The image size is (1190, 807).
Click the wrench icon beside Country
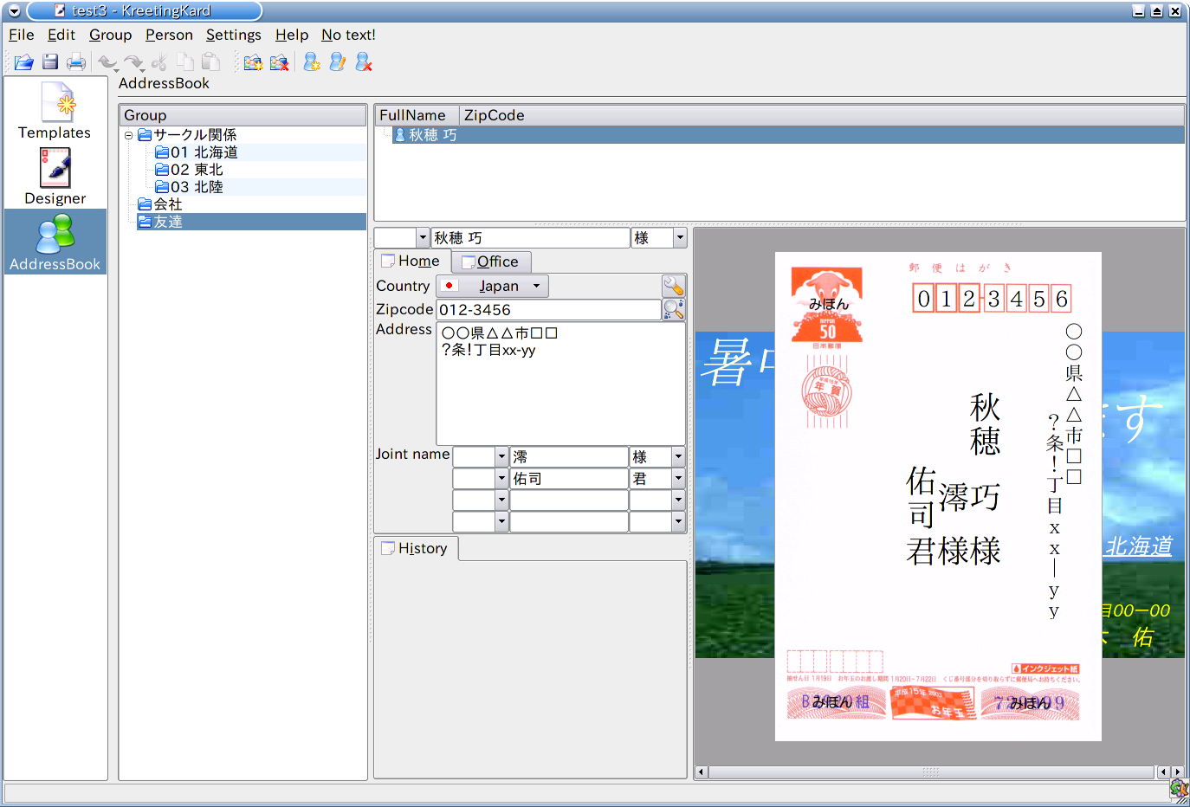pos(673,286)
